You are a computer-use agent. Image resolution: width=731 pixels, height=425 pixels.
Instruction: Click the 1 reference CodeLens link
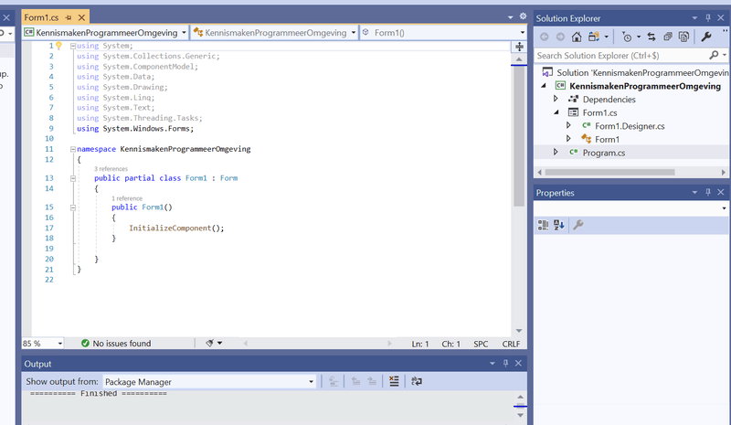click(127, 198)
